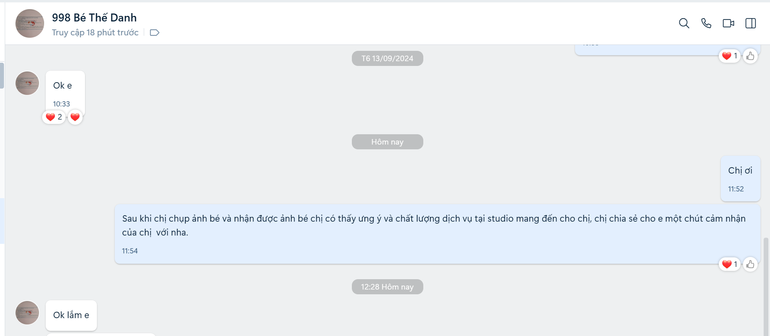Click the contact name "998 Bé Thế Danh"
The height and width of the screenshot is (336, 770).
click(94, 17)
